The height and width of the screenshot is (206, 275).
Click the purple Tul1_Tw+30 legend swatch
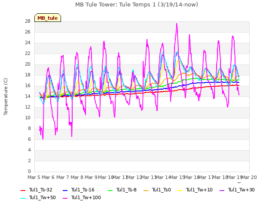[x=222, y=190]
